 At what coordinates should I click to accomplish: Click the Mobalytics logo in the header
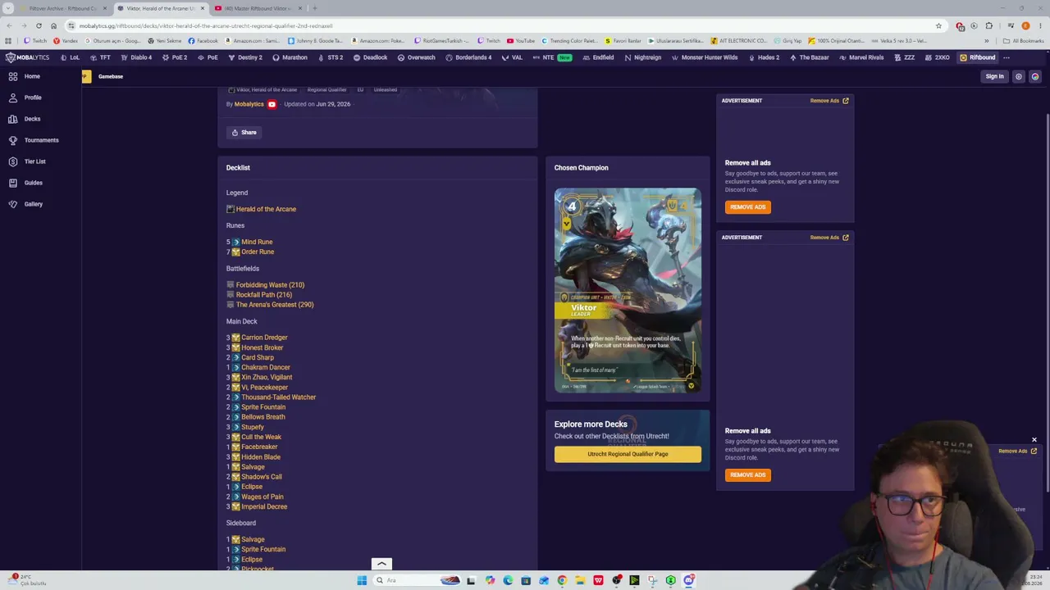pyautogui.click(x=28, y=57)
